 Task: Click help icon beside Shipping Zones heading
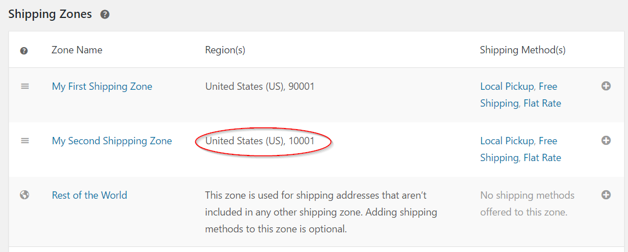tap(105, 15)
